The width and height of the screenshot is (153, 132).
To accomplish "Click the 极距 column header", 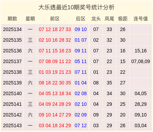I will coord(123,19).
